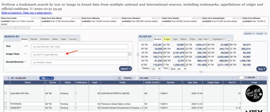Viewport: 270px width, 112px height.
Task: Click the filter panel bottom resize handle
Action: 201,72
